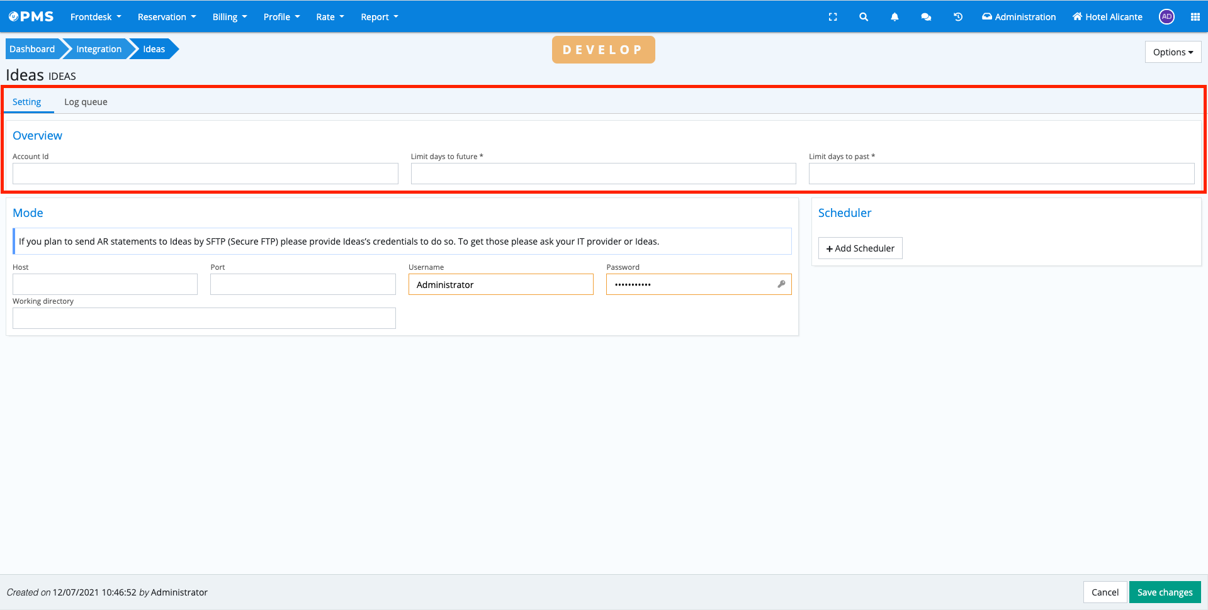Open the Options dropdown
The height and width of the screenshot is (610, 1208).
[1173, 52]
